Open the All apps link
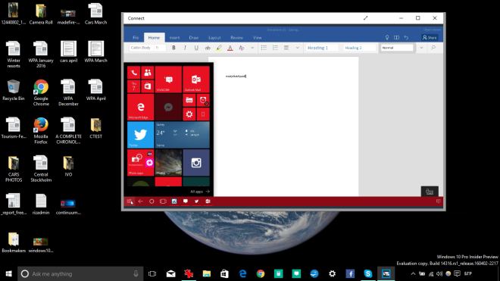Image resolution: width=500 pixels, height=281 pixels. pyautogui.click(x=199, y=192)
